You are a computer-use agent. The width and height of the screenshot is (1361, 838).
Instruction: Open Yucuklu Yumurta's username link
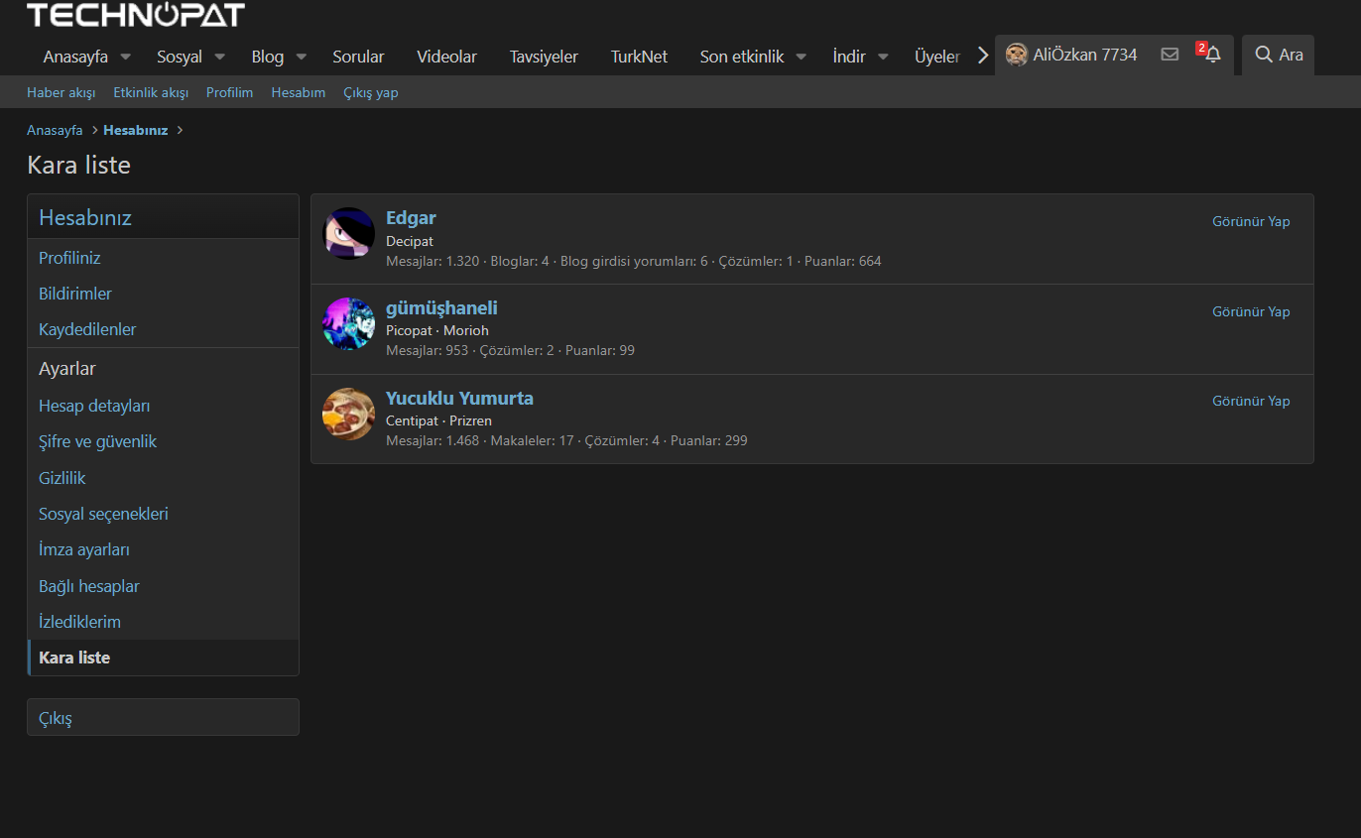click(459, 398)
